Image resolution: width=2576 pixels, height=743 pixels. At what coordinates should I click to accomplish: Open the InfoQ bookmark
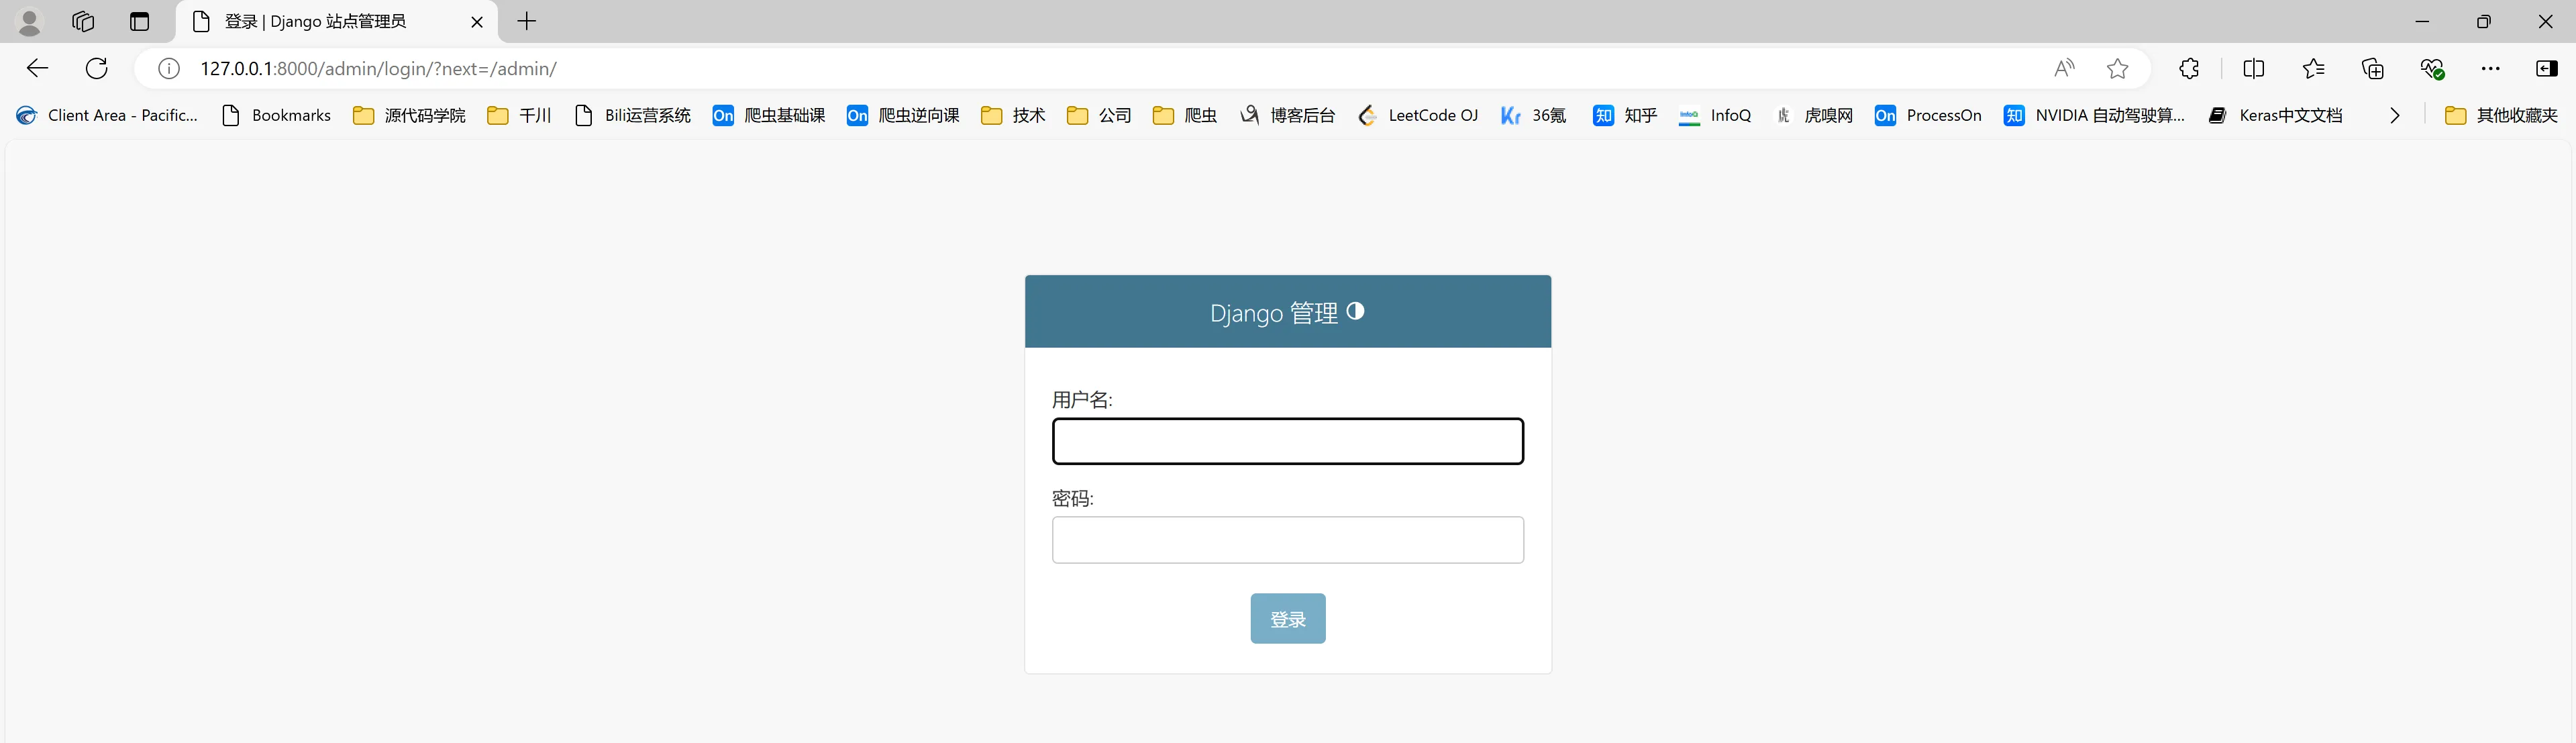(x=1715, y=115)
